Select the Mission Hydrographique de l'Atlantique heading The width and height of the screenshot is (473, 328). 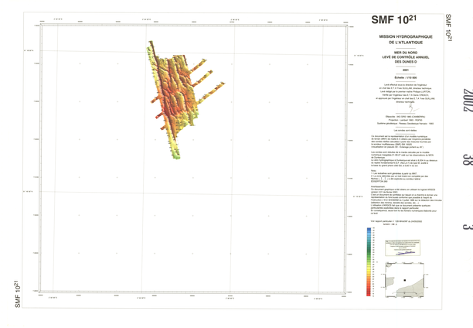(x=400, y=39)
